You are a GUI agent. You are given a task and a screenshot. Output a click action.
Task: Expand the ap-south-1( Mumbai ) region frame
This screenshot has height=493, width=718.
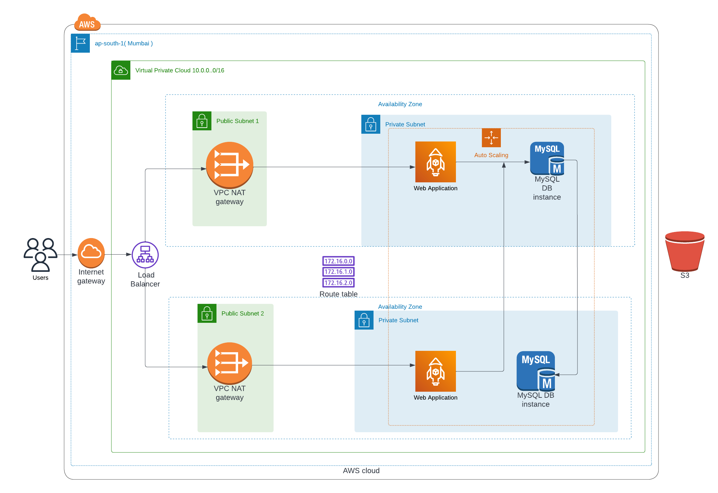(80, 43)
